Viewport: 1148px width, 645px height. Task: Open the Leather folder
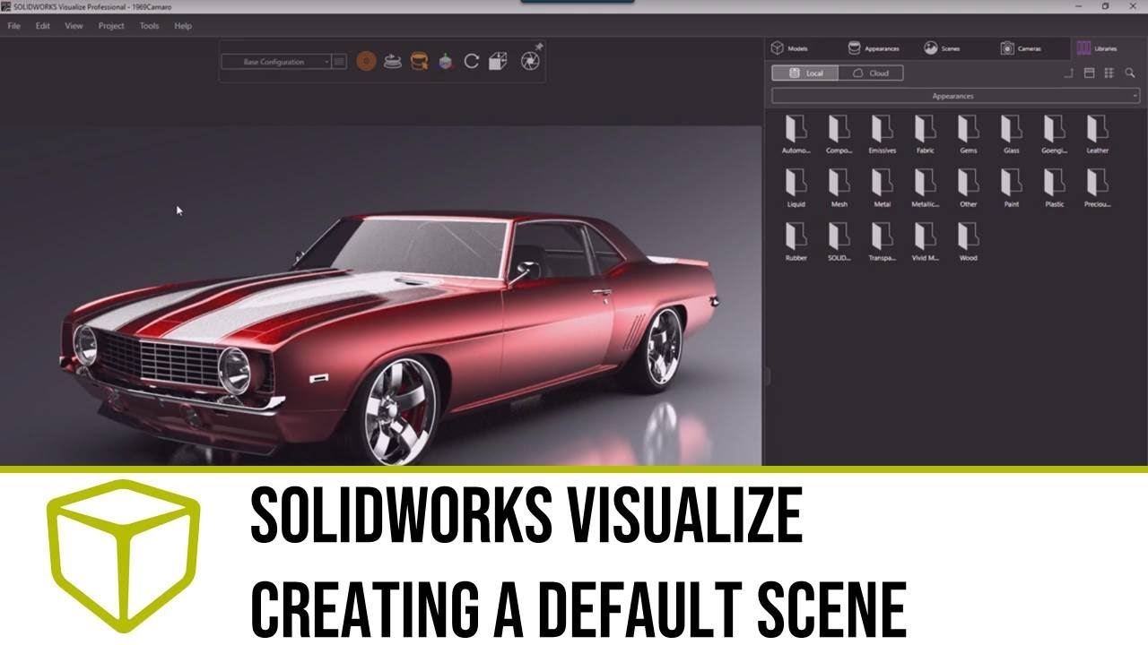1097,134
